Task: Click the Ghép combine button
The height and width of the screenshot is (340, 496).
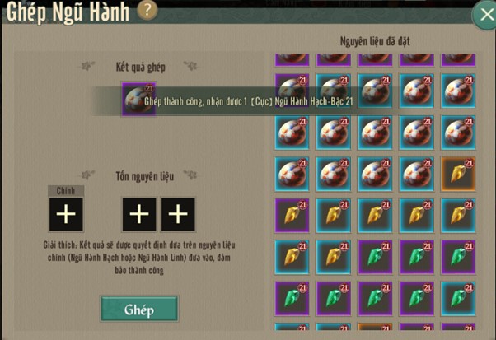Action: point(139,309)
